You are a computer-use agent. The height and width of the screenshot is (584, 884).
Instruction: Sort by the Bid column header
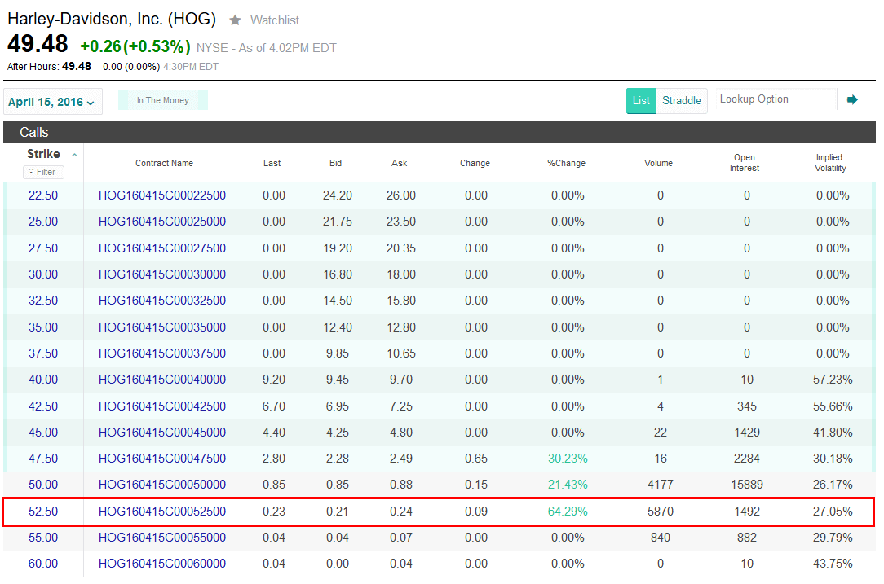click(335, 164)
